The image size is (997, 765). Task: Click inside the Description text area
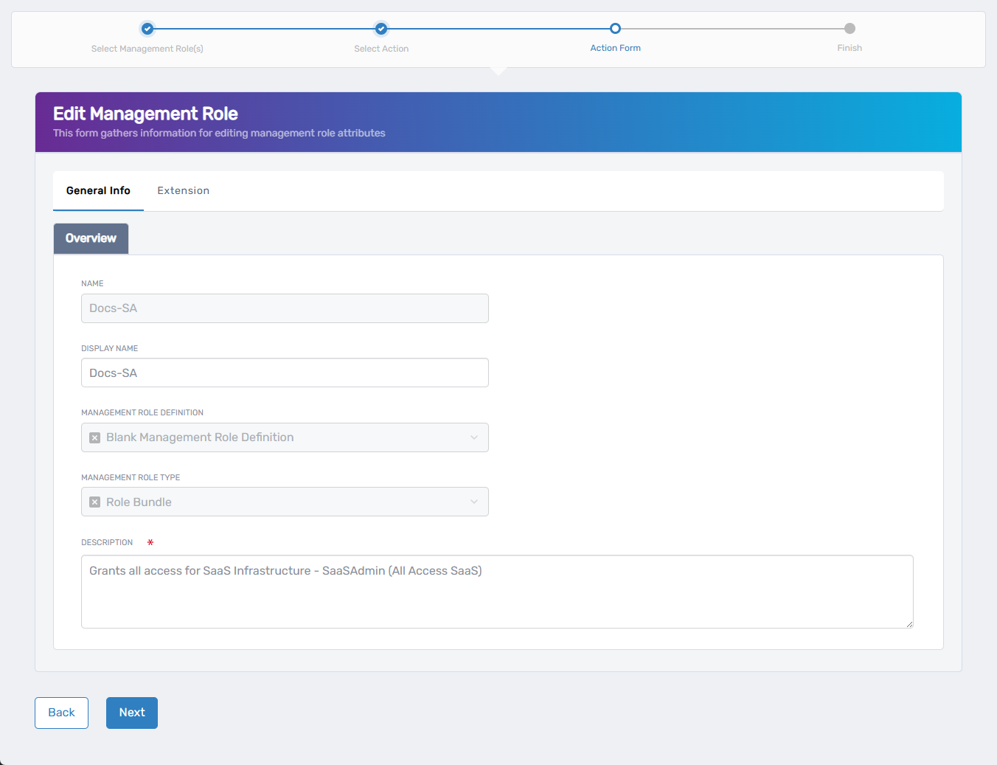(x=497, y=590)
